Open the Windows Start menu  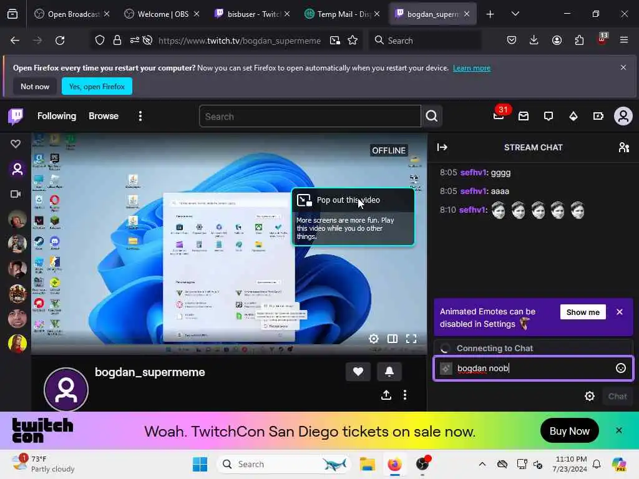(200, 464)
